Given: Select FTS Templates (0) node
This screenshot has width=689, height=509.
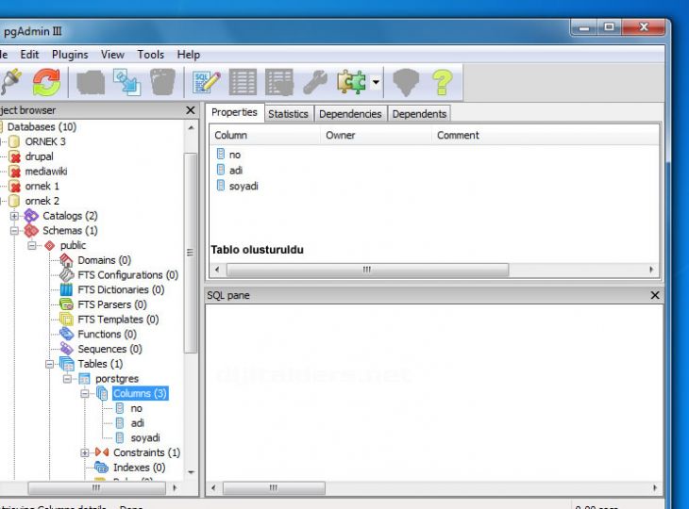Looking at the screenshot, I should coord(118,320).
